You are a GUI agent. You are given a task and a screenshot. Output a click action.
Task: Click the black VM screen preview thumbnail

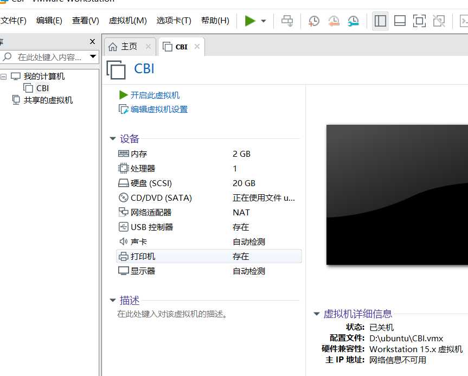[x=397, y=195]
